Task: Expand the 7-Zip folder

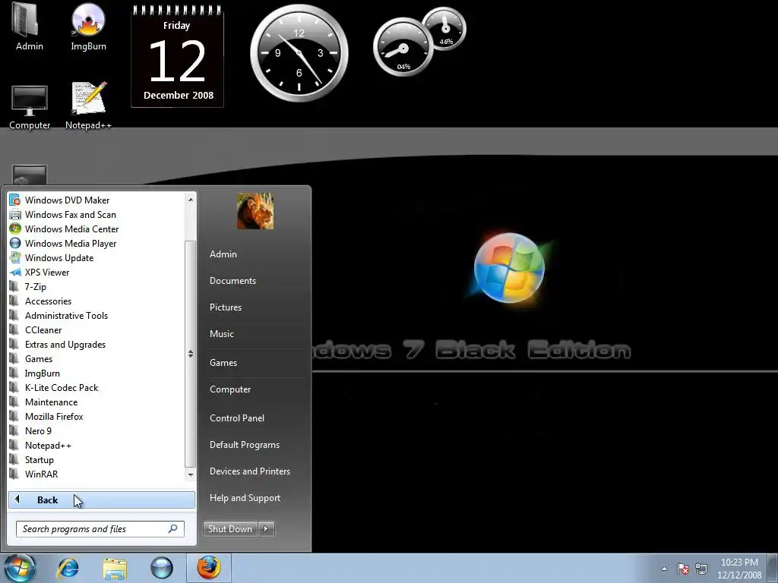Action: tap(28, 286)
